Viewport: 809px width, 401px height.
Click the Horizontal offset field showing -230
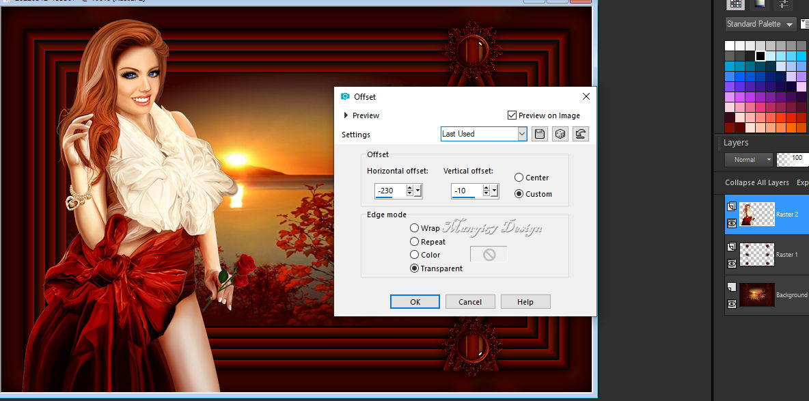point(391,191)
